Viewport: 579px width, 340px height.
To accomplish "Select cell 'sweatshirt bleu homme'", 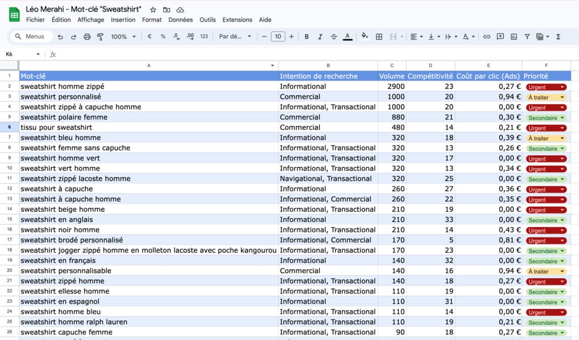I will coord(149,138).
